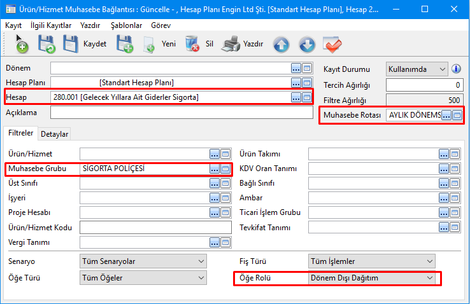Image resolution: width=470 pixels, height=304 pixels.
Task: Click the red checkmark toolbar icon
Action: (332, 45)
